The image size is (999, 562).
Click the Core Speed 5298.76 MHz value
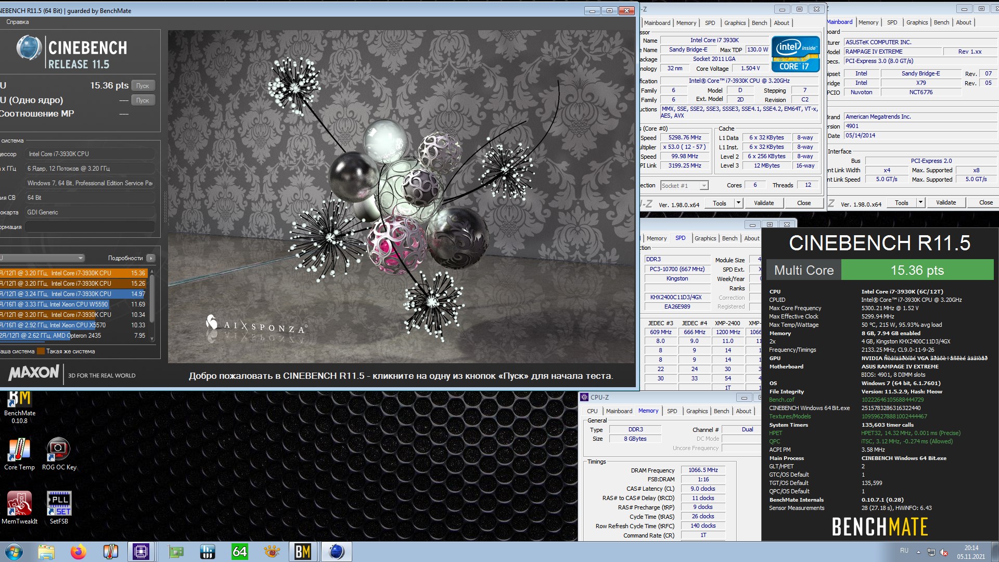click(685, 138)
